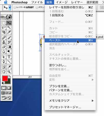Screen dimensions: 104x116
Task: Switch to Full Screen with menu bar mode
Action: coord(6,93)
